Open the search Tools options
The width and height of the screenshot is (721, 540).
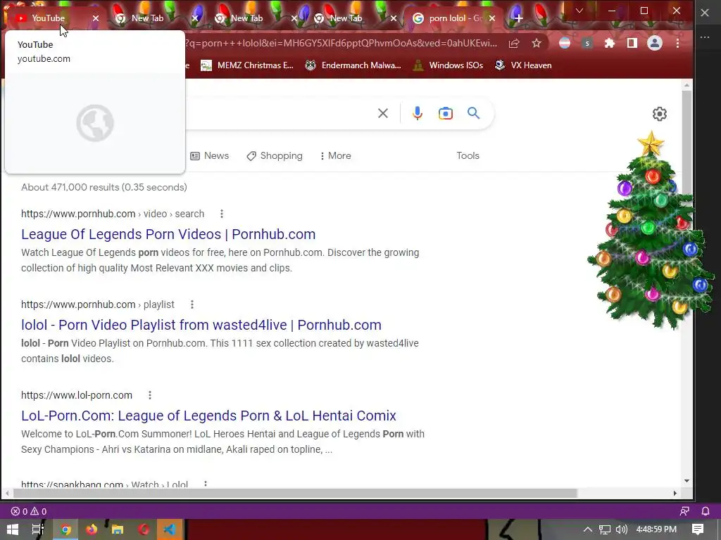(x=468, y=155)
